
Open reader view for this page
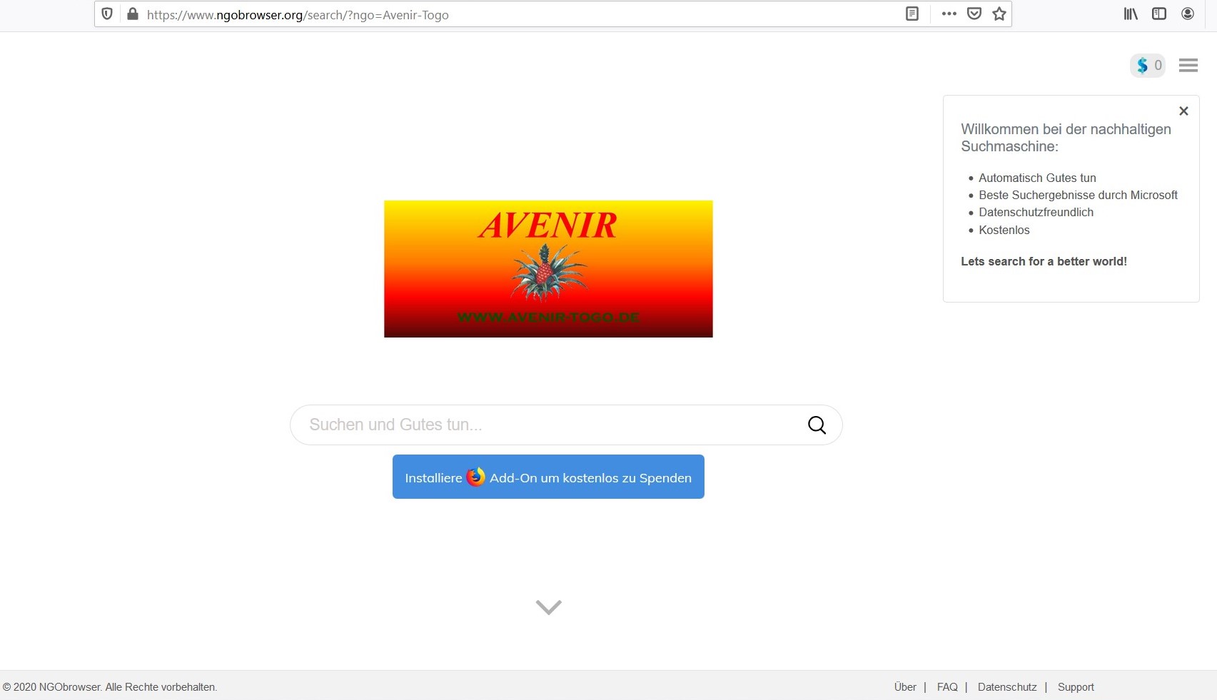[912, 13]
